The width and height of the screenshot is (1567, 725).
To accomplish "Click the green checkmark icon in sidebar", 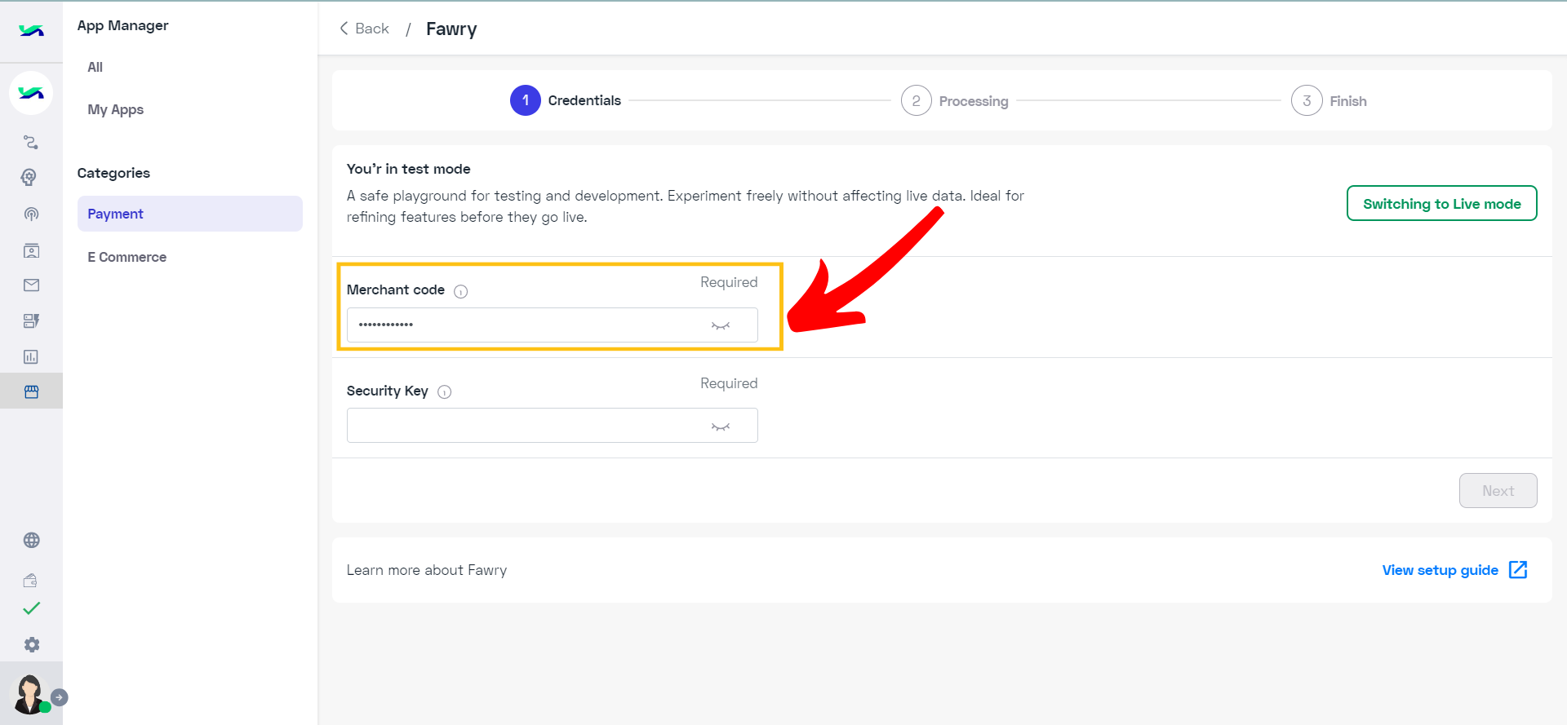I will [31, 608].
